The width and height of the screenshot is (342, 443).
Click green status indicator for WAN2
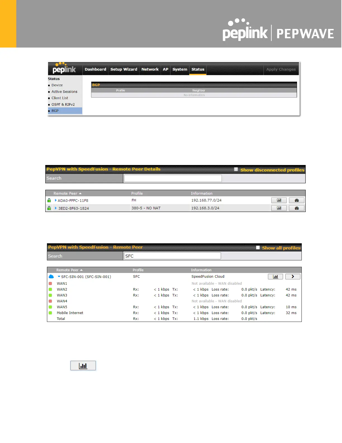click(x=50, y=289)
